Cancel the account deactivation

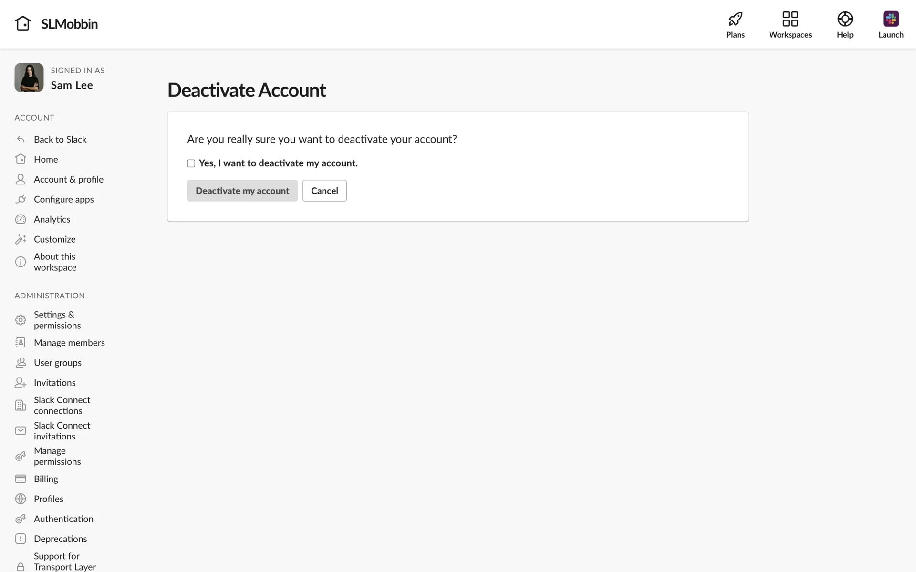(324, 191)
